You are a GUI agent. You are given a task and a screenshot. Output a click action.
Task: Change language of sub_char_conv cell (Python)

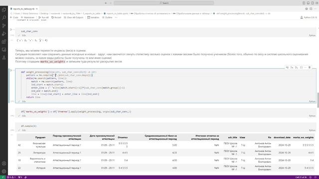tap(312, 35)
